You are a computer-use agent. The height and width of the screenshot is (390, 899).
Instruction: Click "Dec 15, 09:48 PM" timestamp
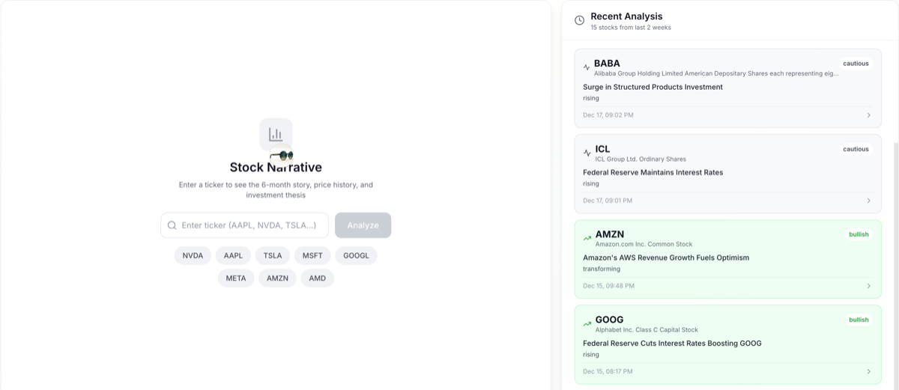point(608,286)
